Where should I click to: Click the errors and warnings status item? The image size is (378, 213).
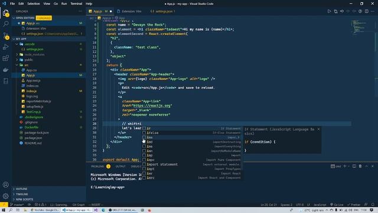pos(40,205)
